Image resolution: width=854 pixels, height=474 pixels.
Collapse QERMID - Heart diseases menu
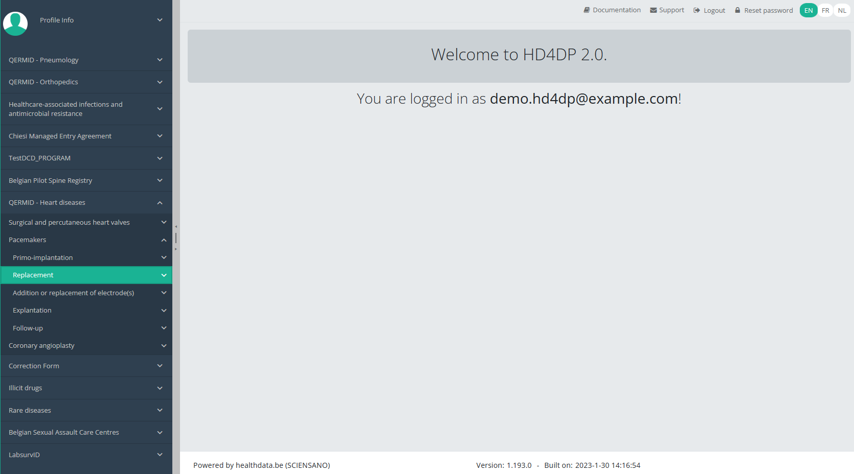click(x=160, y=203)
